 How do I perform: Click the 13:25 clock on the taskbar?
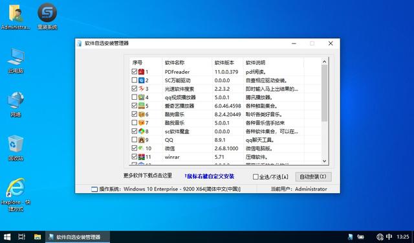[x=403, y=237]
